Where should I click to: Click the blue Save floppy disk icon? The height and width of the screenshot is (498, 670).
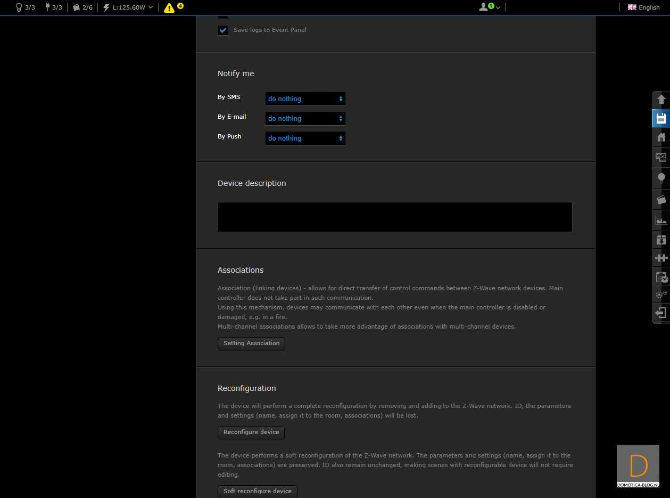[661, 118]
